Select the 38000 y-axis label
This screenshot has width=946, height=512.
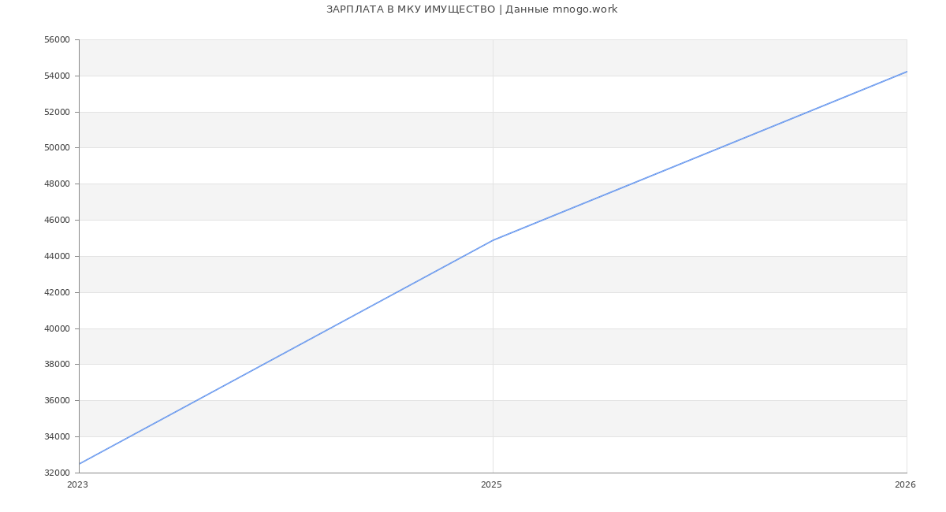point(57,365)
